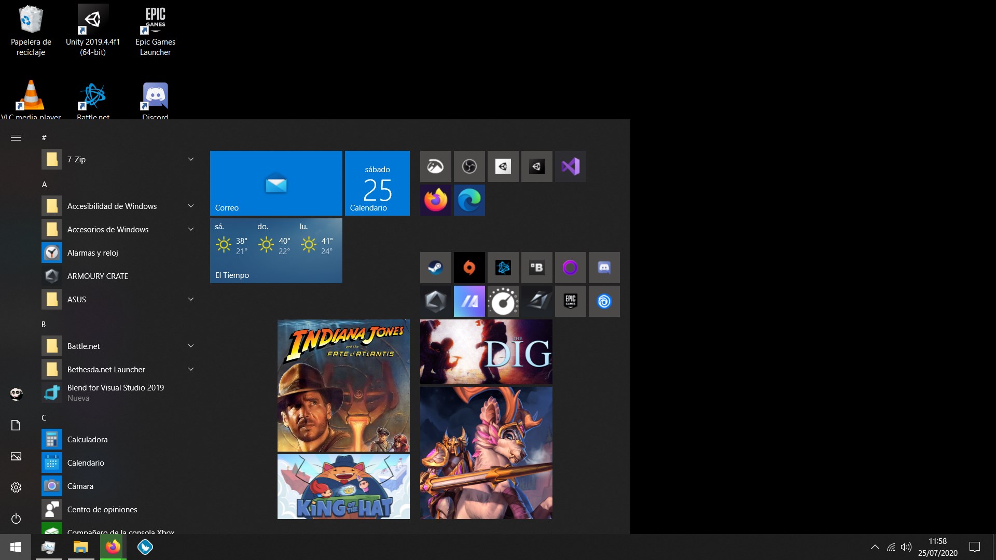Open the Microsoft Edge tile
The width and height of the screenshot is (996, 560).
469,200
